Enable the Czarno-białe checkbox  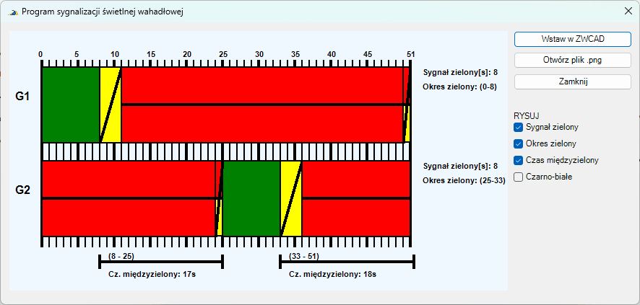(519, 177)
